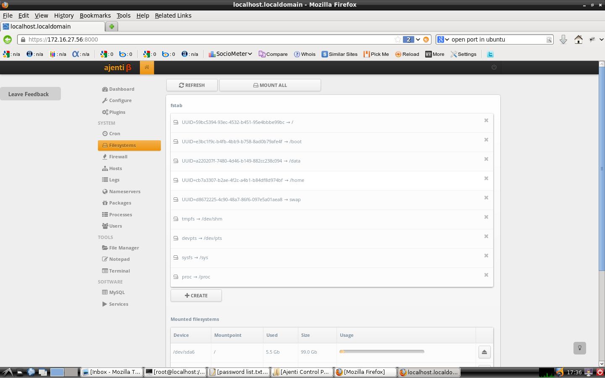
Task: Open the Bookmarks menu
Action: pos(95,16)
